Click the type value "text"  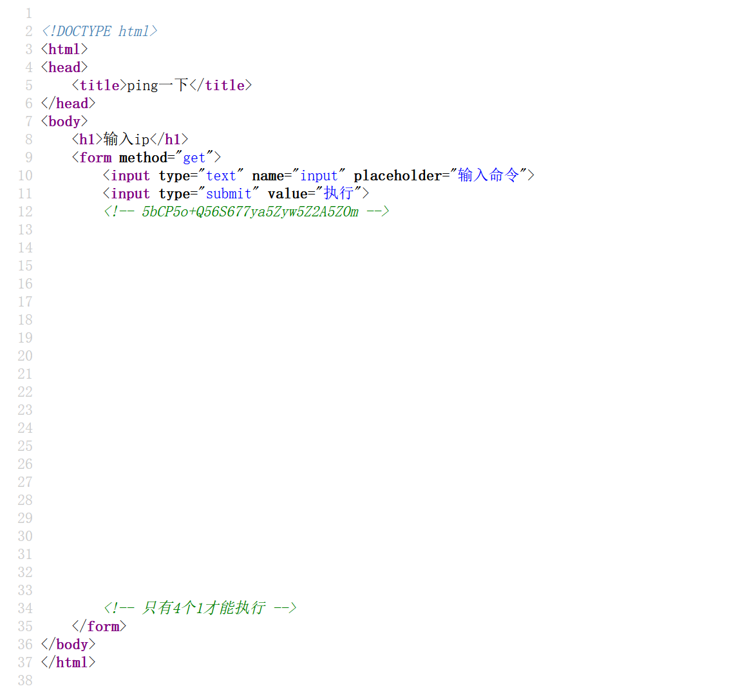coord(222,176)
